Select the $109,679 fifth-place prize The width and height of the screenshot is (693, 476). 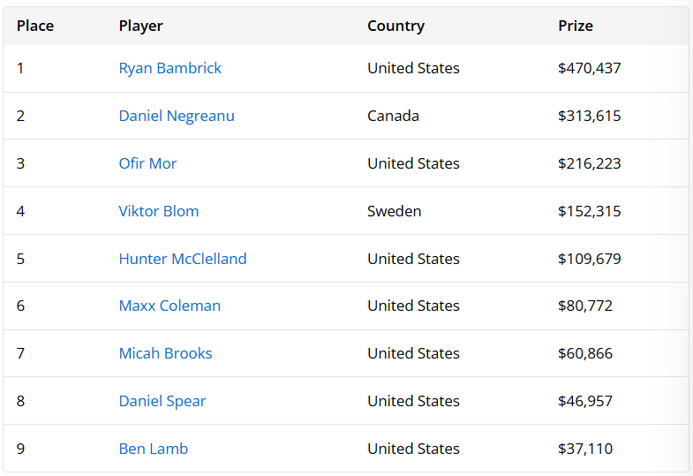[x=590, y=259]
